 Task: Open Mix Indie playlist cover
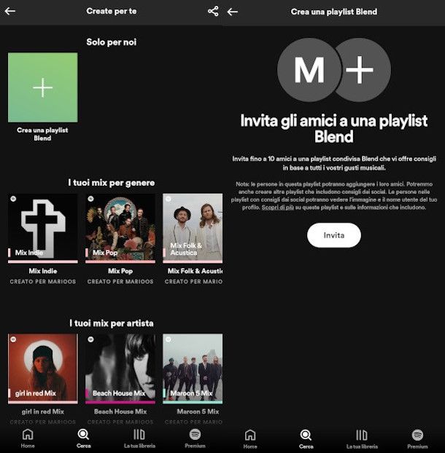[x=43, y=228]
